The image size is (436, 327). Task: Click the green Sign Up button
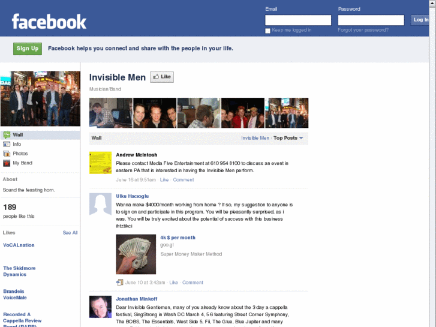pos(28,49)
